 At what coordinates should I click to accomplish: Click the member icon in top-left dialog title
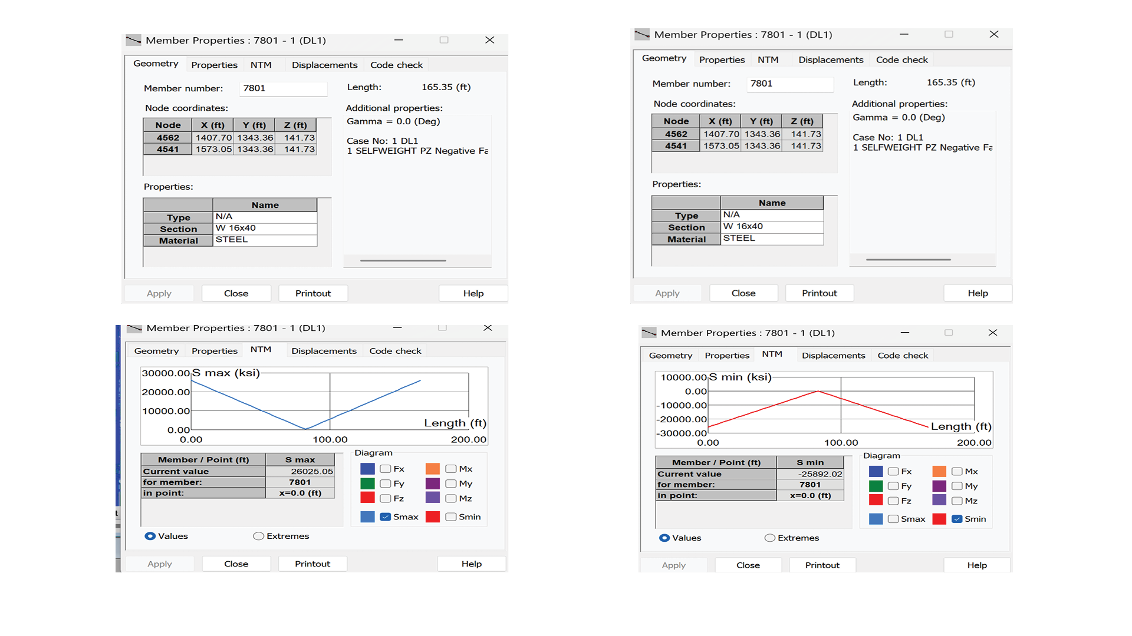(133, 40)
